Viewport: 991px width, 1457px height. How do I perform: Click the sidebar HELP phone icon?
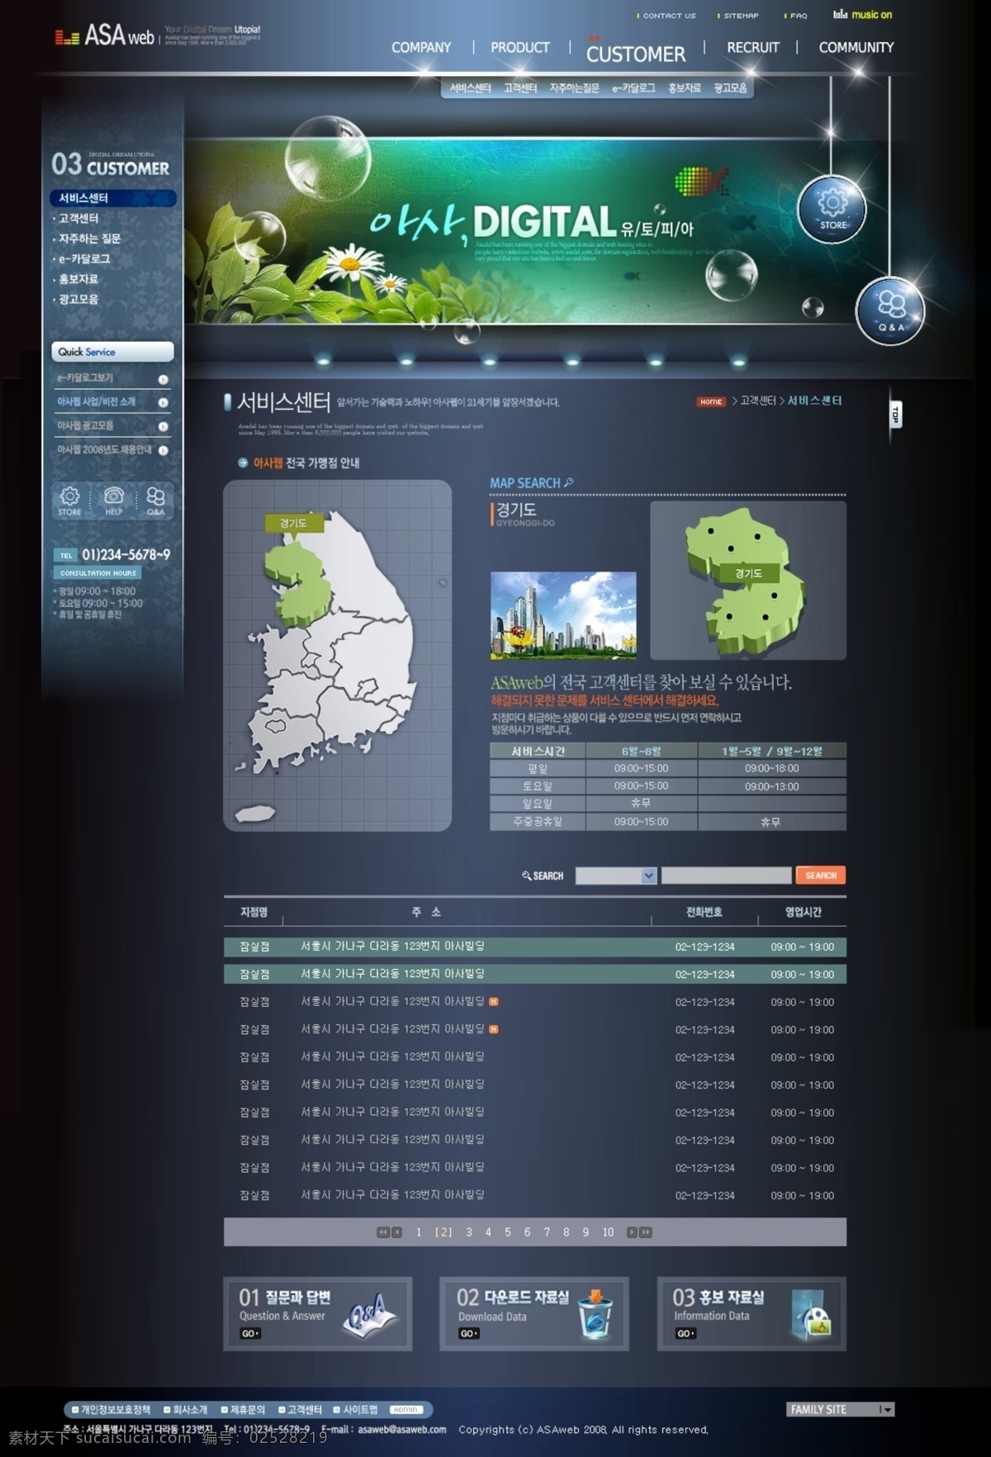coord(113,501)
